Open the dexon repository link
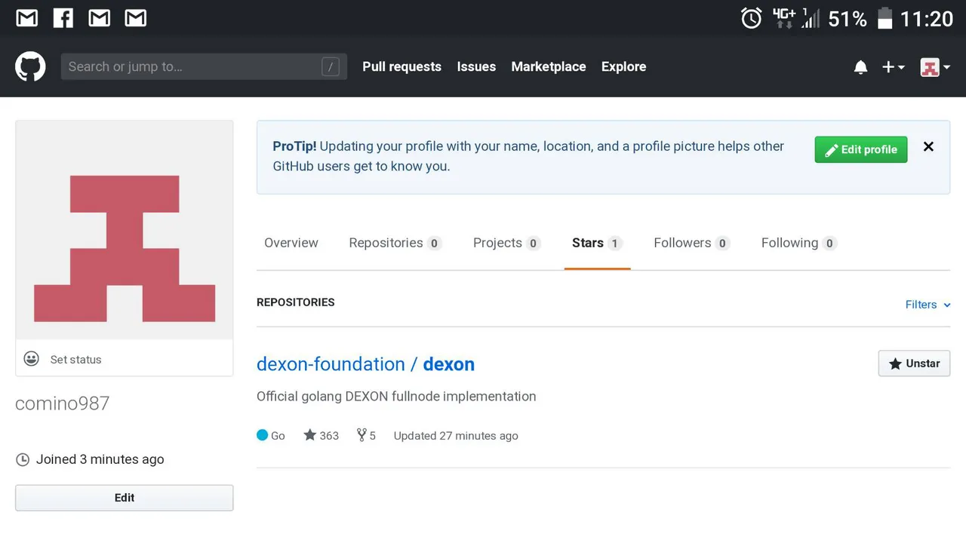This screenshot has height=543, width=966. click(x=448, y=364)
